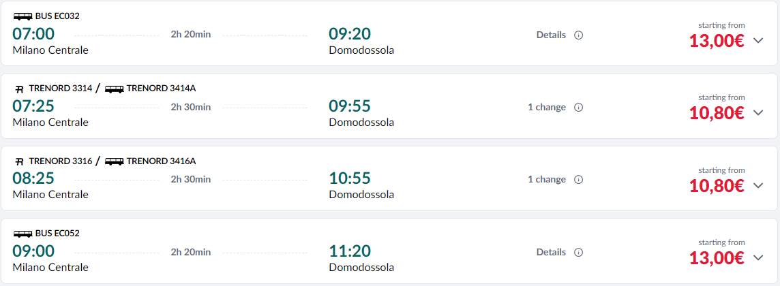The width and height of the screenshot is (780, 286).
Task: Open Details for the 09:00 departure
Action: click(551, 252)
